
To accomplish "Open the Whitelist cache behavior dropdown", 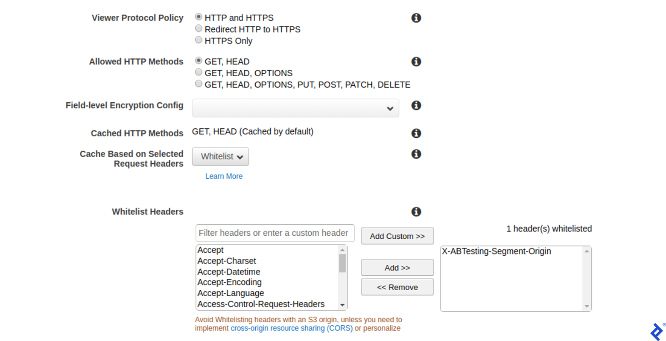I will (220, 156).
